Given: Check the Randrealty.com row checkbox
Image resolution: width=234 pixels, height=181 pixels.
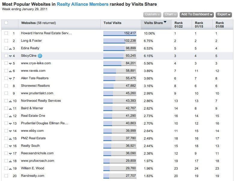Looking at the screenshot, I should tap(6, 176).
